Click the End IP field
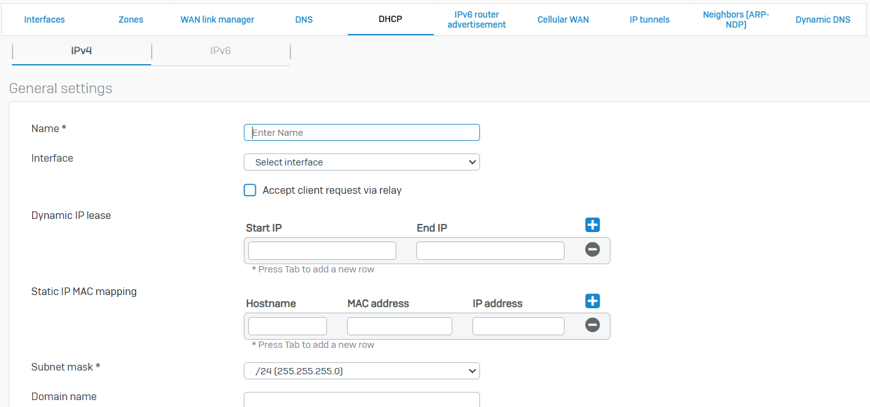 tap(490, 250)
